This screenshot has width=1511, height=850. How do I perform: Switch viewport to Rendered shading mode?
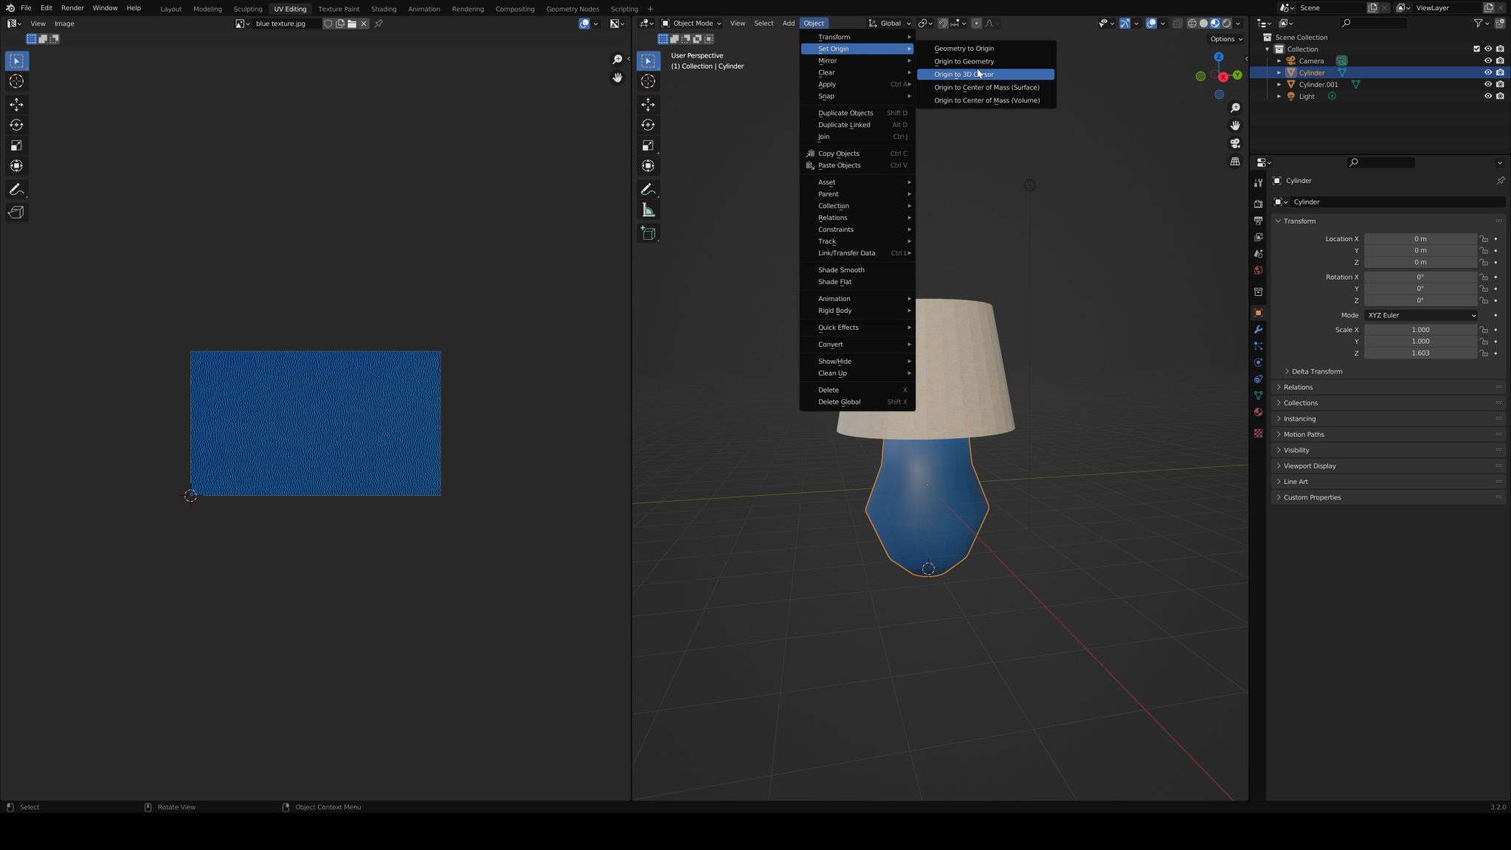(x=1225, y=23)
